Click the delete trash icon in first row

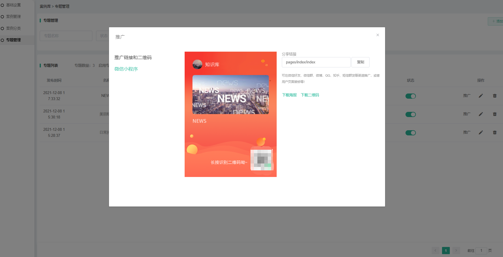pyautogui.click(x=495, y=96)
